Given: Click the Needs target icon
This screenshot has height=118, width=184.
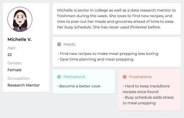Looking at the screenshot, I should coord(59,44).
